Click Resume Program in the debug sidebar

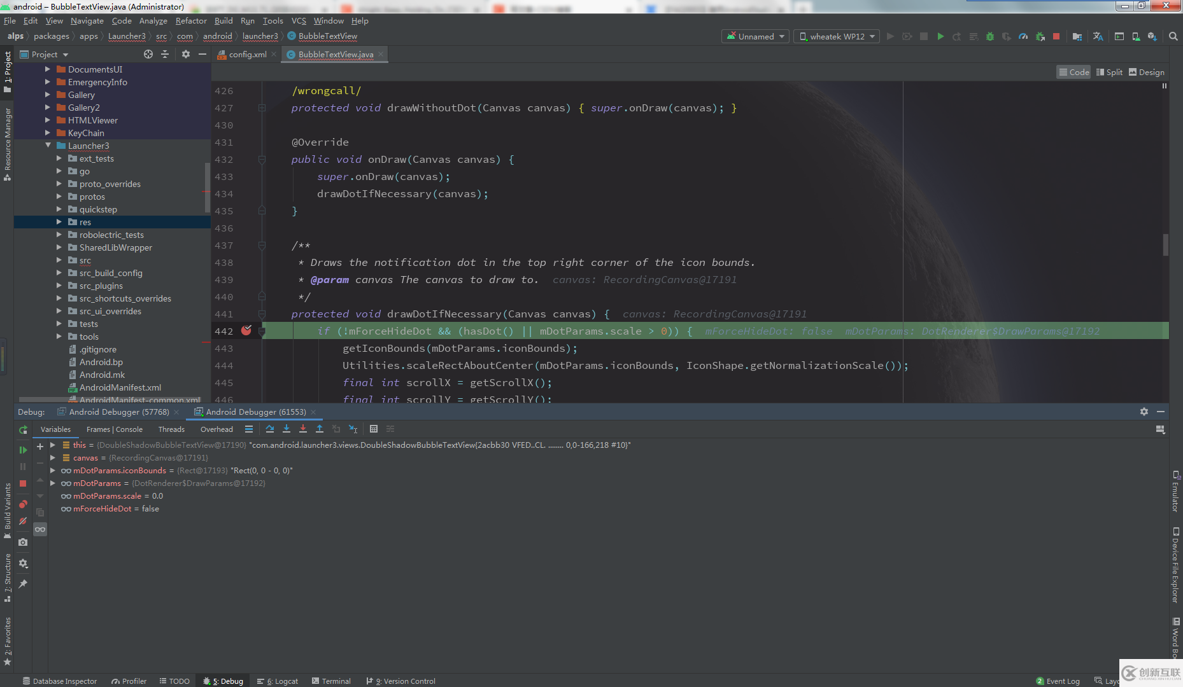[x=23, y=450]
